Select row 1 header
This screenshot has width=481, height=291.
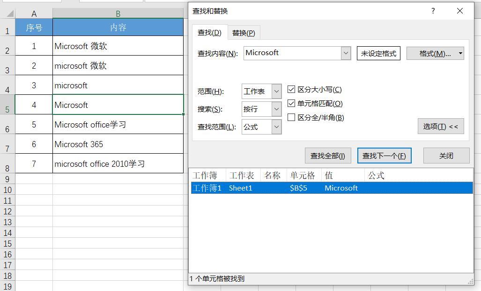[x=7, y=27]
